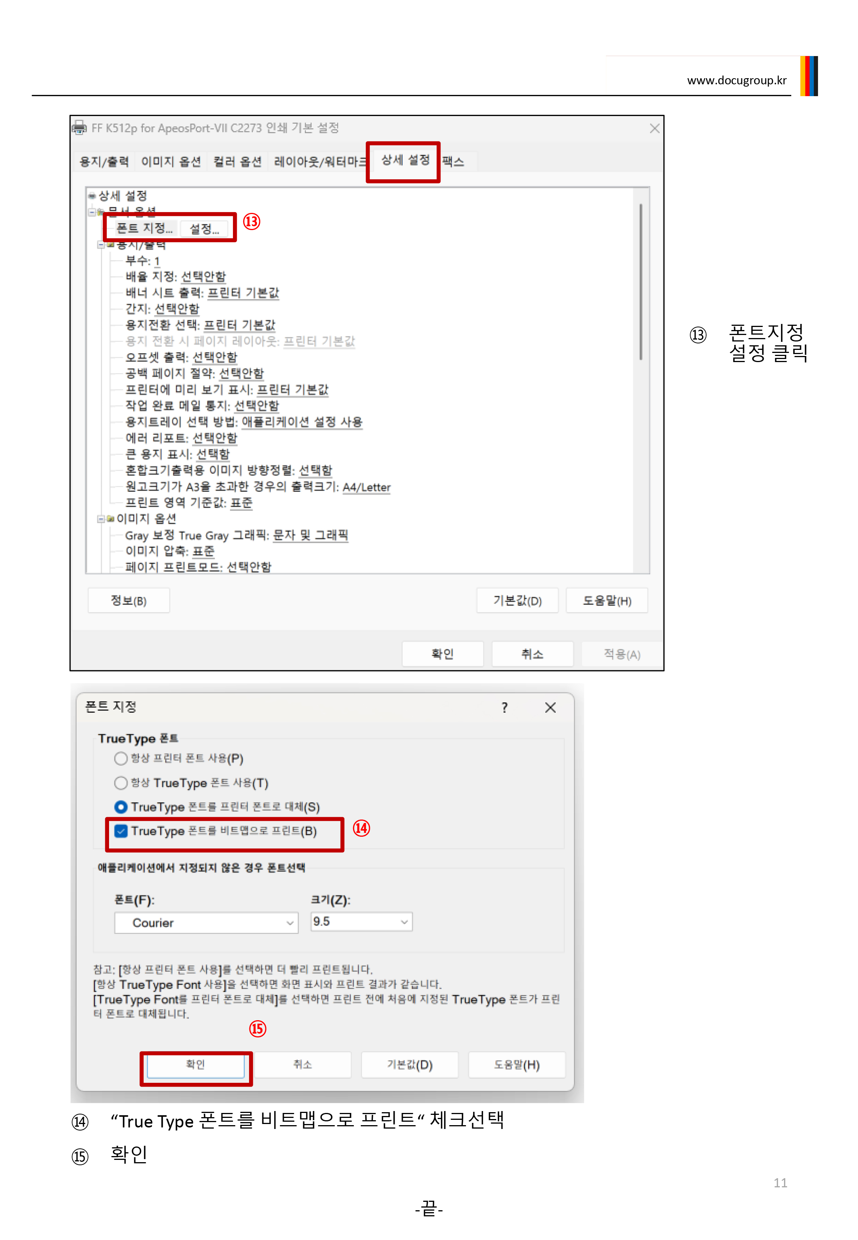Viewport: 858px width, 1240px height.
Task: Click 확인 button in 폰트 지정 dialog
Action: point(196,1065)
